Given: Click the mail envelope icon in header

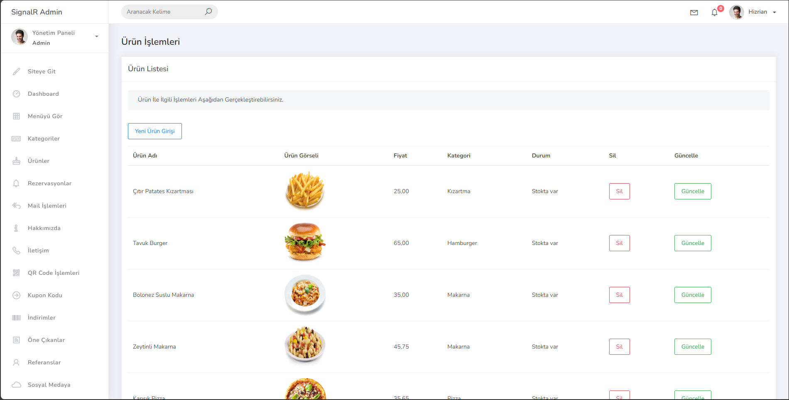Looking at the screenshot, I should (x=694, y=12).
